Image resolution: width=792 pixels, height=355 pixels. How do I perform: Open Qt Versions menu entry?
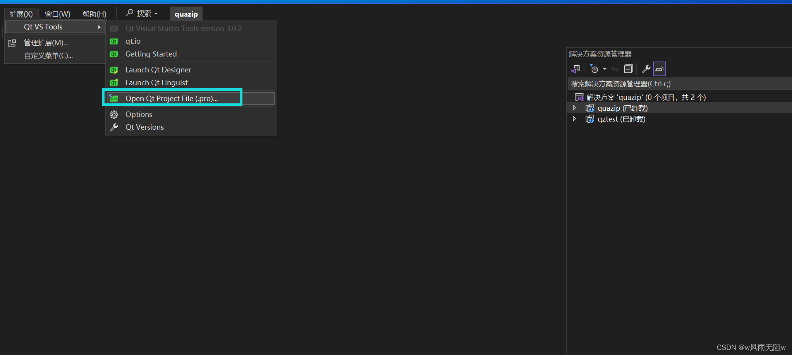(x=144, y=127)
